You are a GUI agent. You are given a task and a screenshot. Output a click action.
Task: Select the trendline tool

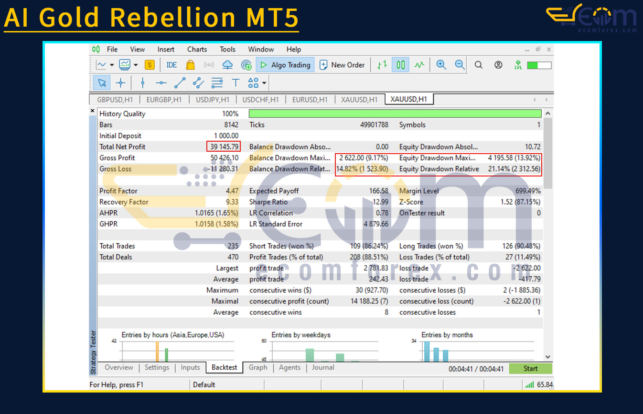click(180, 83)
